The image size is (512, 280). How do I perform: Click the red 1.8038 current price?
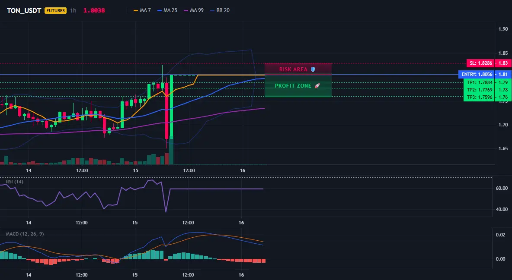pos(94,10)
